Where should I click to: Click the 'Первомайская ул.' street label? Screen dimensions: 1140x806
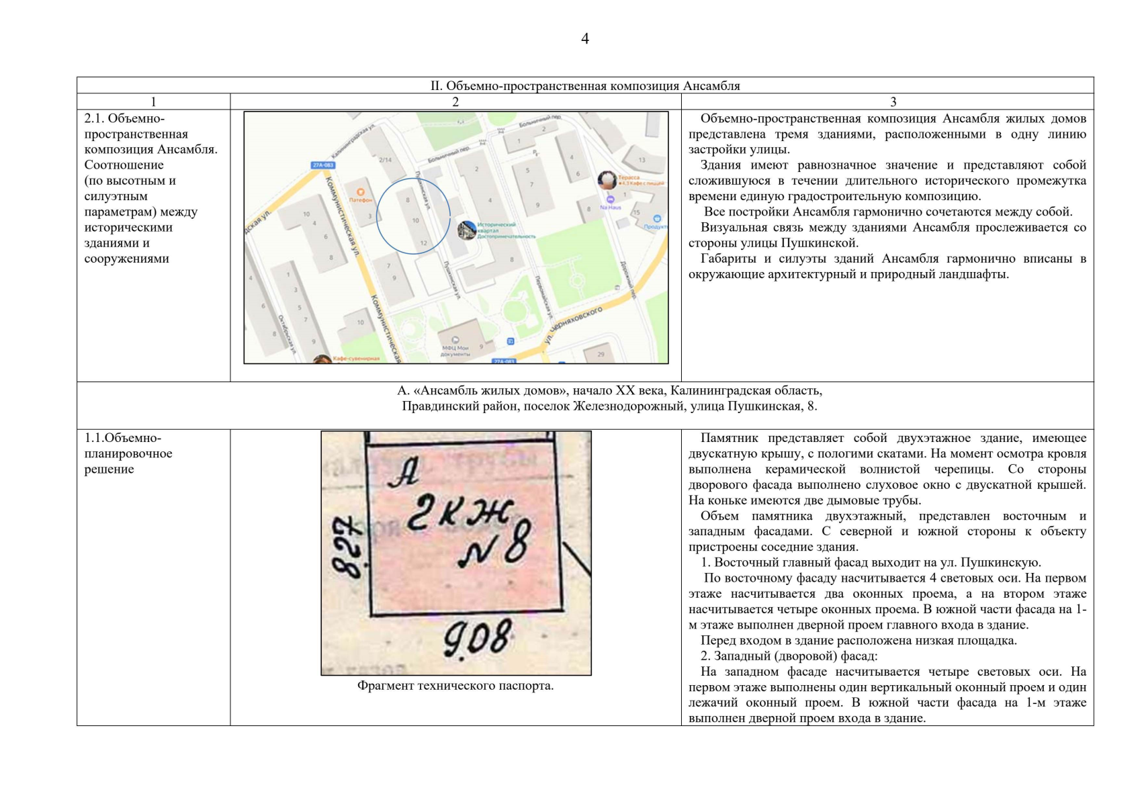point(543,296)
